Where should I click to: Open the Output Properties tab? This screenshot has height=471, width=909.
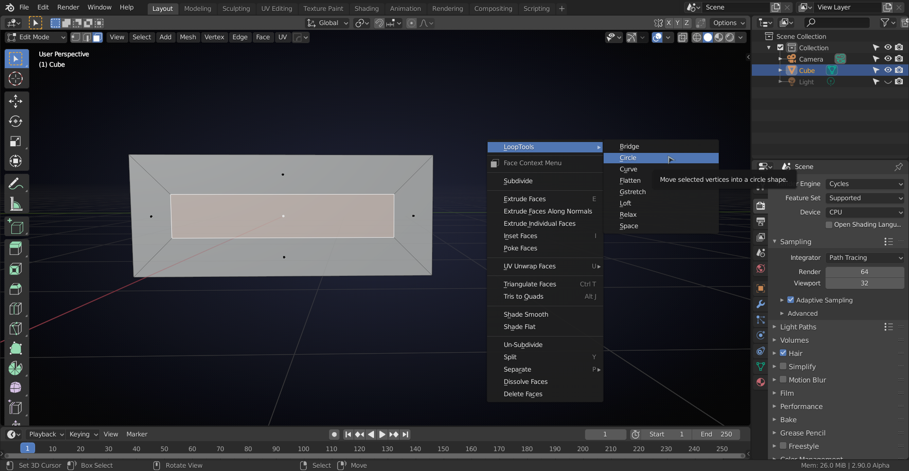coord(761,221)
